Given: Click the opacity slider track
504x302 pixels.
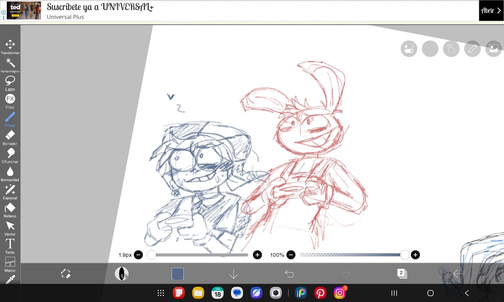Looking at the screenshot, I should pyautogui.click(x=352, y=255).
